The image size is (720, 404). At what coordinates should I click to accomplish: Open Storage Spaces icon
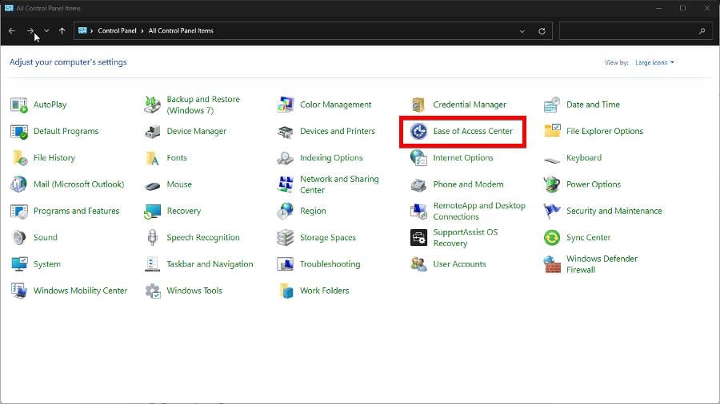coord(285,238)
